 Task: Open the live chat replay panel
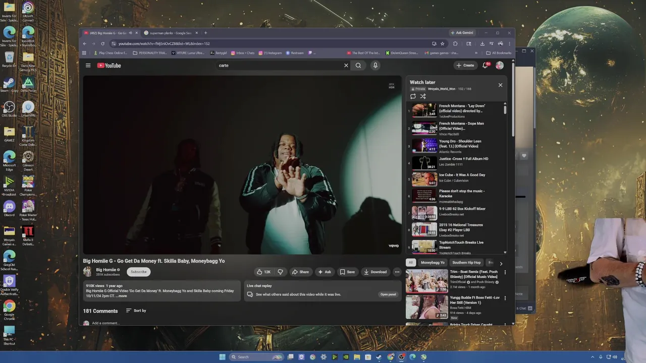[388, 294]
